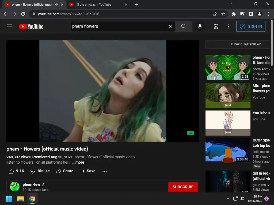274x205 pixels.
Task: Open phem 4evr channel avatar
Action: pyautogui.click(x=15, y=187)
